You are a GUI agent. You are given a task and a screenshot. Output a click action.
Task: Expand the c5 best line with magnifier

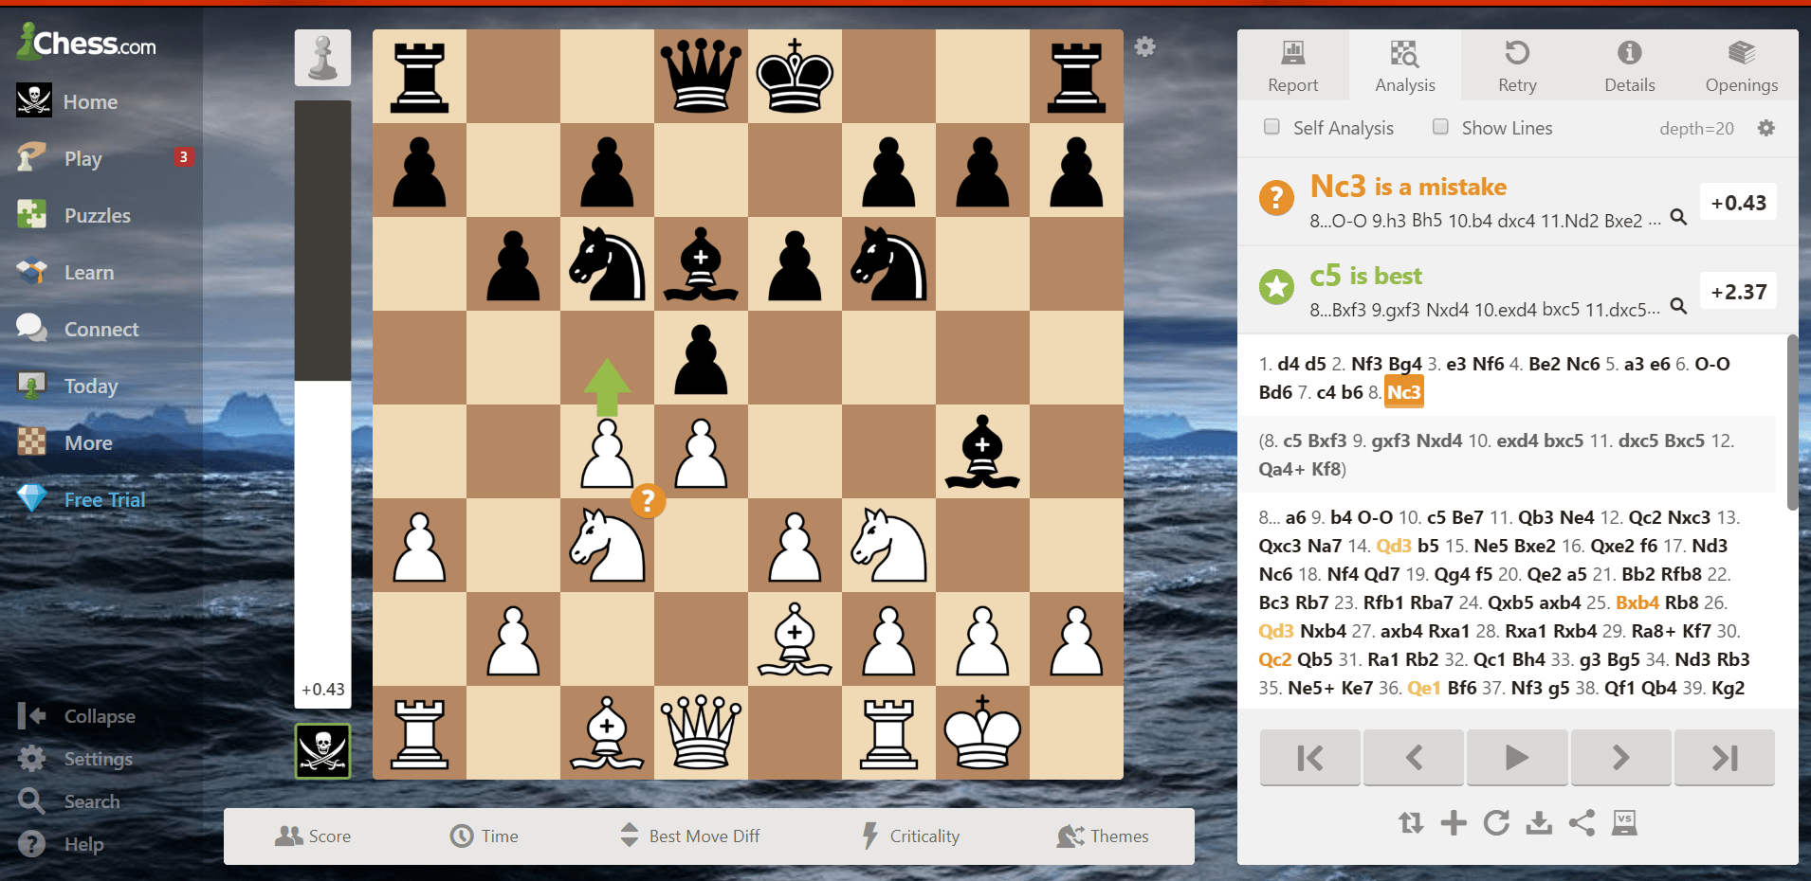(x=1679, y=306)
